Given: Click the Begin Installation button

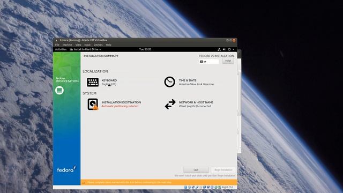Looking at the screenshot, I should [223, 170].
